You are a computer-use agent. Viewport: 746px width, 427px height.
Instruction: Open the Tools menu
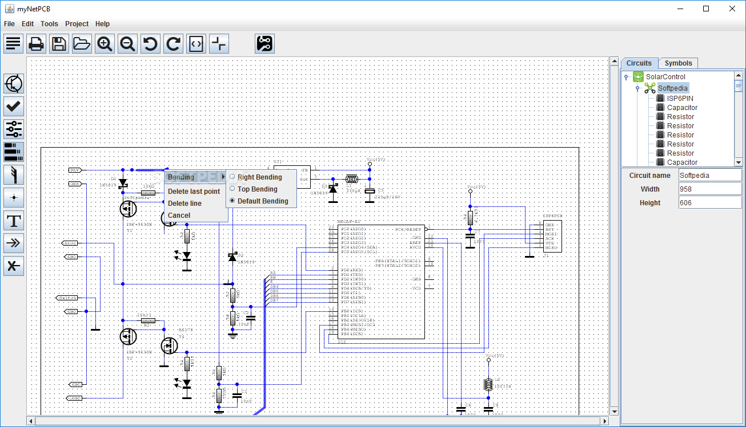coord(49,24)
